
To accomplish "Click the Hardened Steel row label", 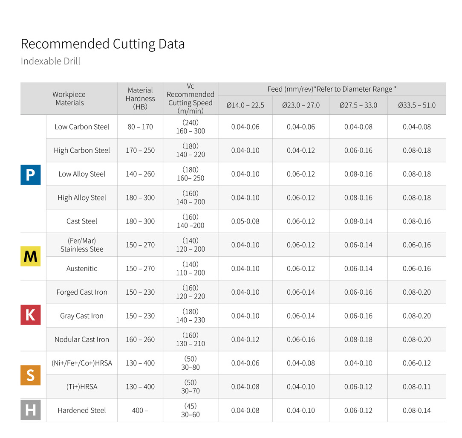I will [x=82, y=410].
